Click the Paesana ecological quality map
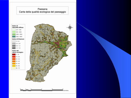131x98 pixels. click(49, 53)
